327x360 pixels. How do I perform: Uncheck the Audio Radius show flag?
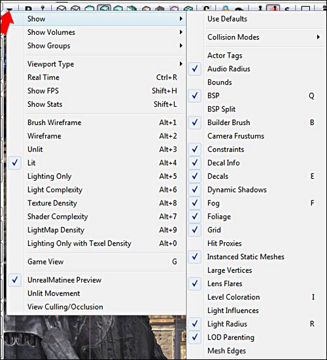coord(257,69)
